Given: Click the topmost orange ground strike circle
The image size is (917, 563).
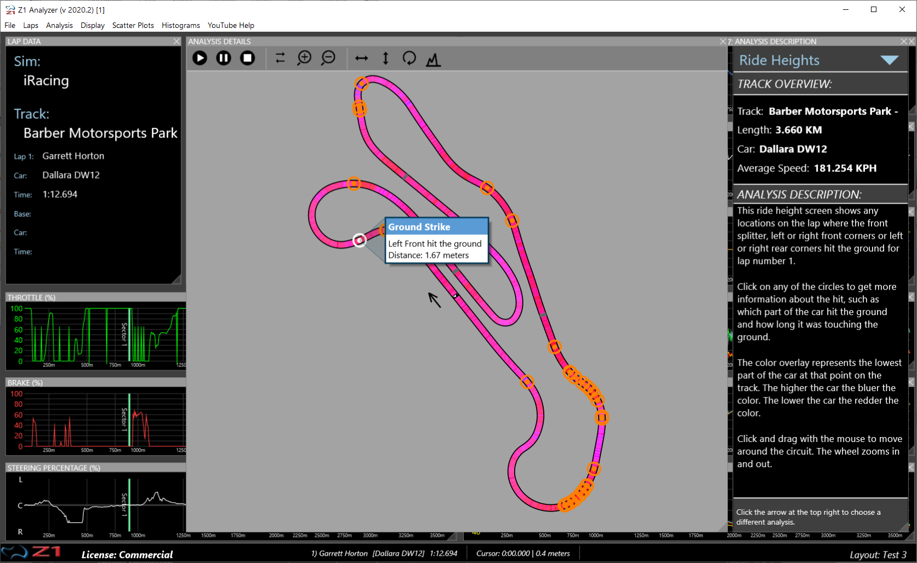Looking at the screenshot, I should point(362,83).
